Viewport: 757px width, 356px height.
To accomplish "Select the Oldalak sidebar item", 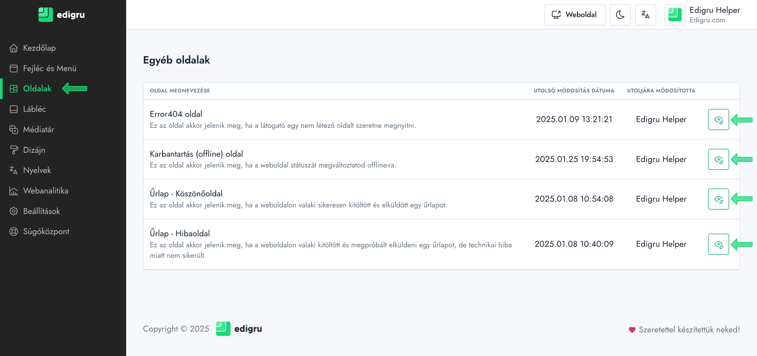I will coord(37,89).
